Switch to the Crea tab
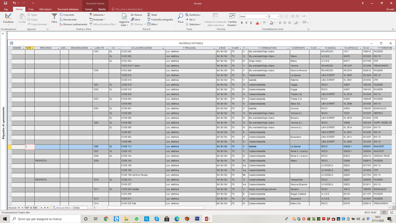The width and height of the screenshot is (396, 223). point(31,9)
